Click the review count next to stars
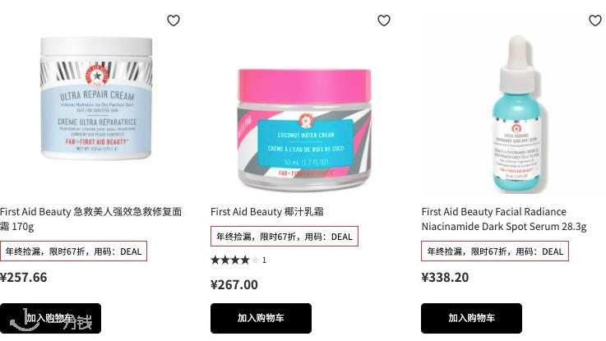The image size is (606, 341). 264,260
